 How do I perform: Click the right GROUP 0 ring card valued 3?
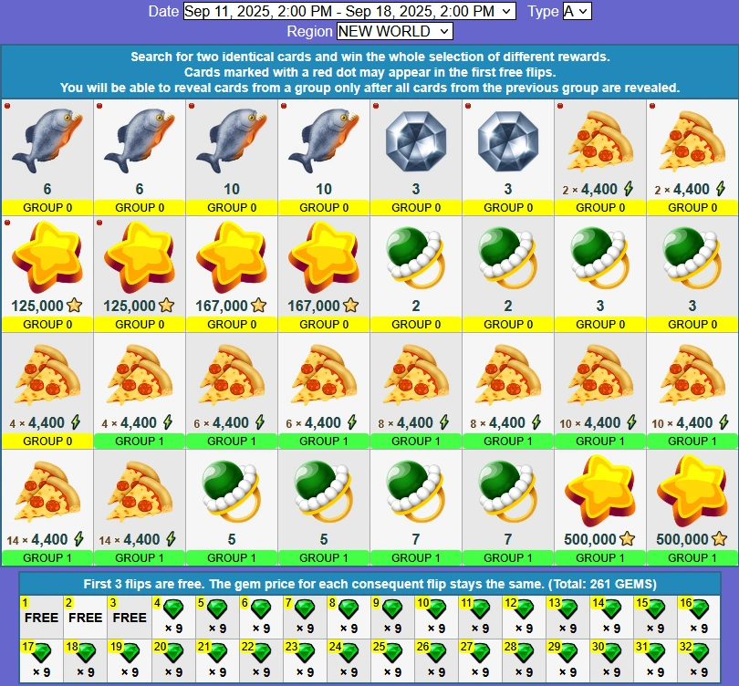pyautogui.click(x=692, y=275)
